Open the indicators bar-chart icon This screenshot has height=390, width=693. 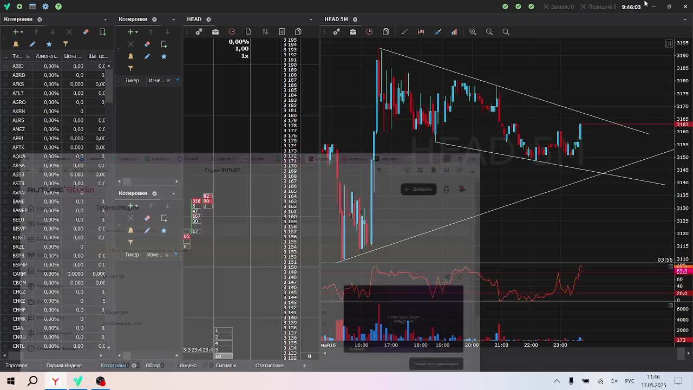(x=454, y=32)
